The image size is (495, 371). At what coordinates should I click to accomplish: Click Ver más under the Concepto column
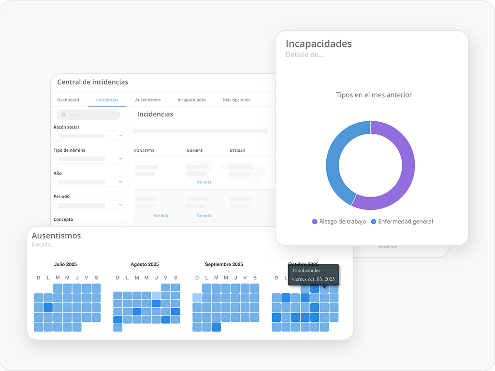tap(161, 215)
